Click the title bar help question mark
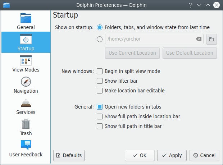This screenshot has height=165, width=223. coord(191,5)
